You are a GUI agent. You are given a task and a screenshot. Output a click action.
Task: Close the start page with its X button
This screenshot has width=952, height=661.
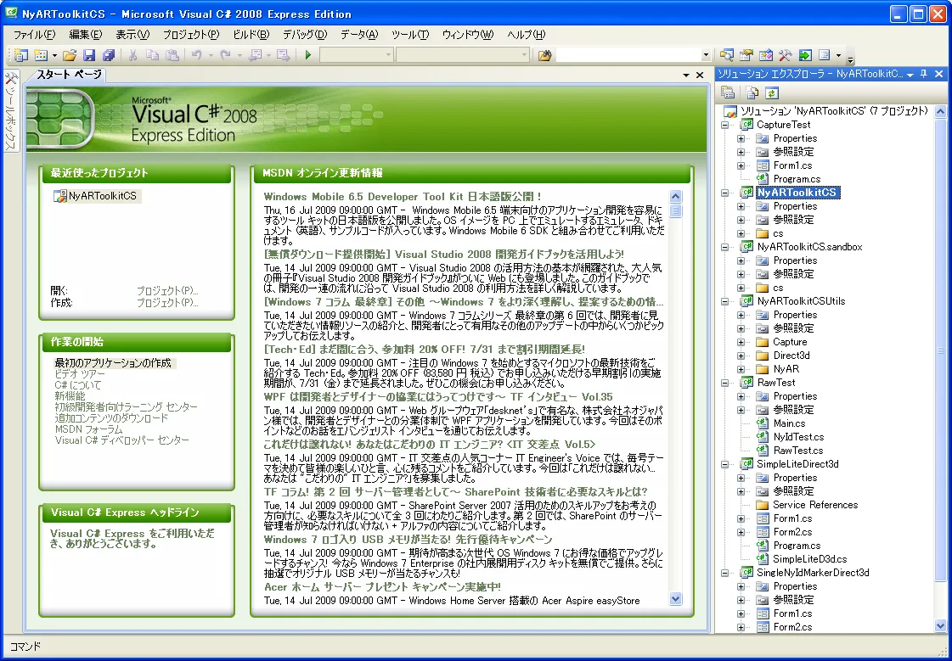tap(700, 76)
